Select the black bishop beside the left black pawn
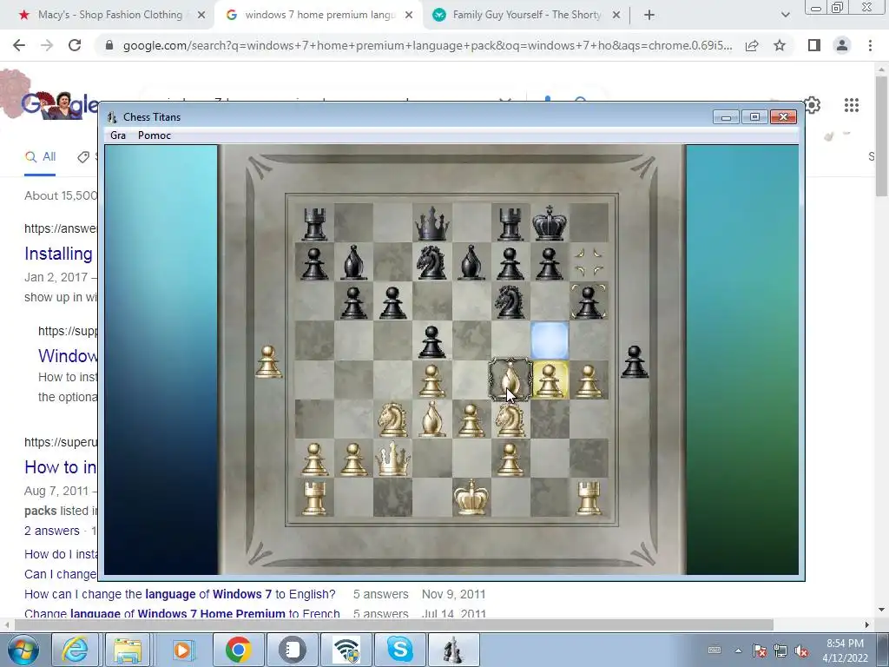 click(x=354, y=262)
